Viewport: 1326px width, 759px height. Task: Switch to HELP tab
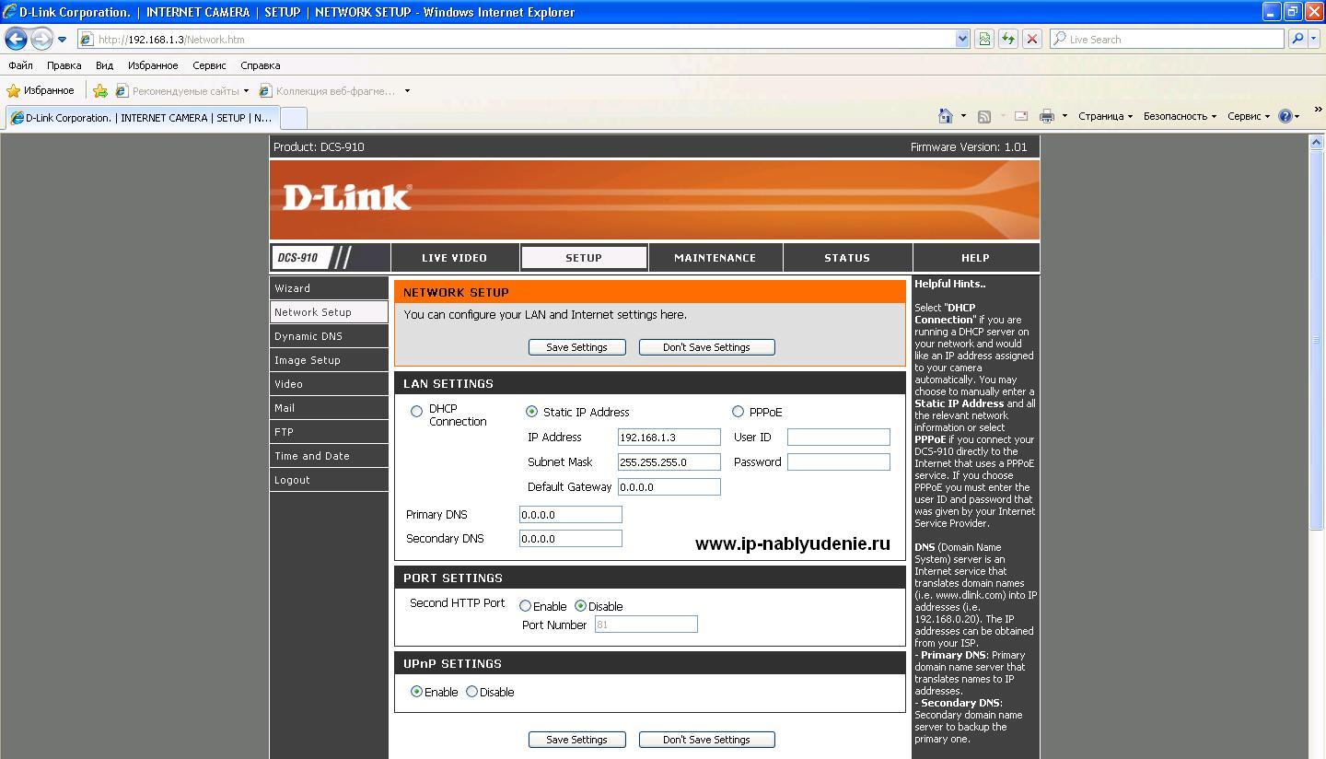point(975,258)
